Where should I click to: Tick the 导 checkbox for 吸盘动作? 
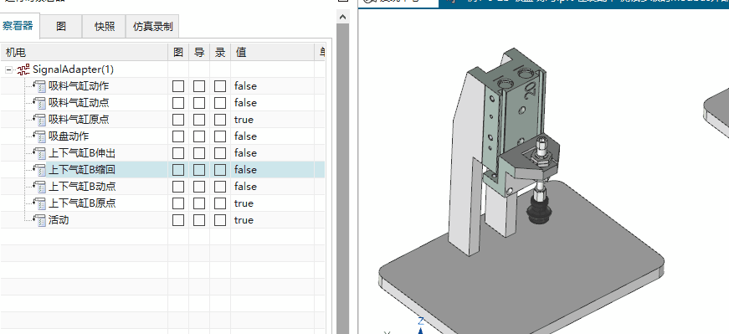(x=199, y=136)
